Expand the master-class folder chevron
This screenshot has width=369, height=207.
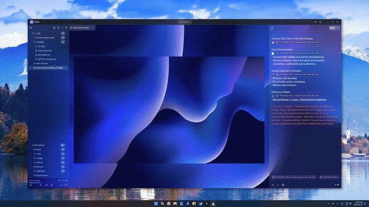(32, 37)
